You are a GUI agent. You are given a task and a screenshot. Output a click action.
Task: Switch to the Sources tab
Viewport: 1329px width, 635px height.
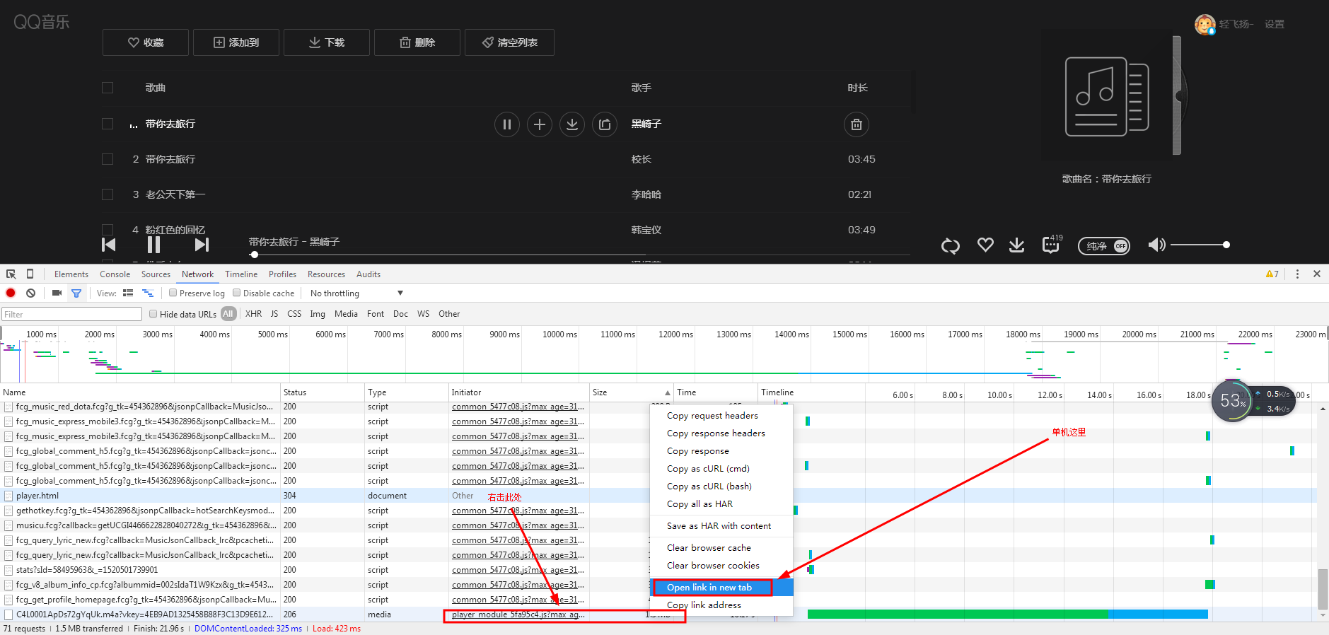coord(156,274)
